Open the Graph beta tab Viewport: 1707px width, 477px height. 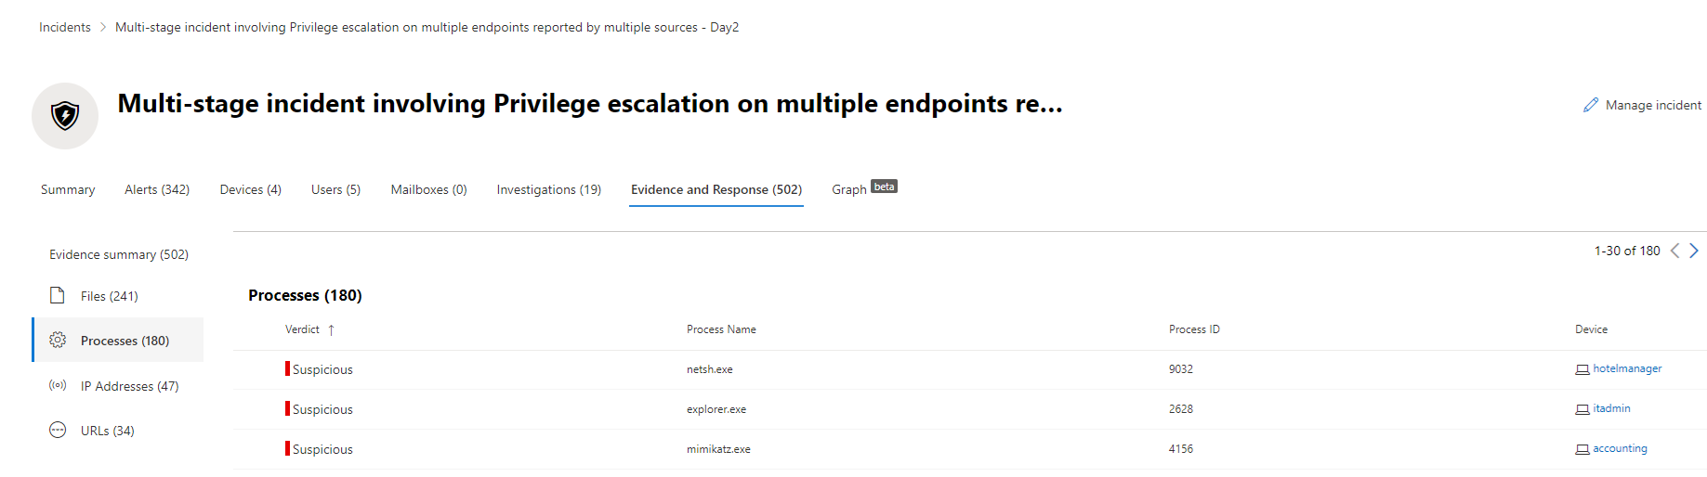[x=863, y=188]
